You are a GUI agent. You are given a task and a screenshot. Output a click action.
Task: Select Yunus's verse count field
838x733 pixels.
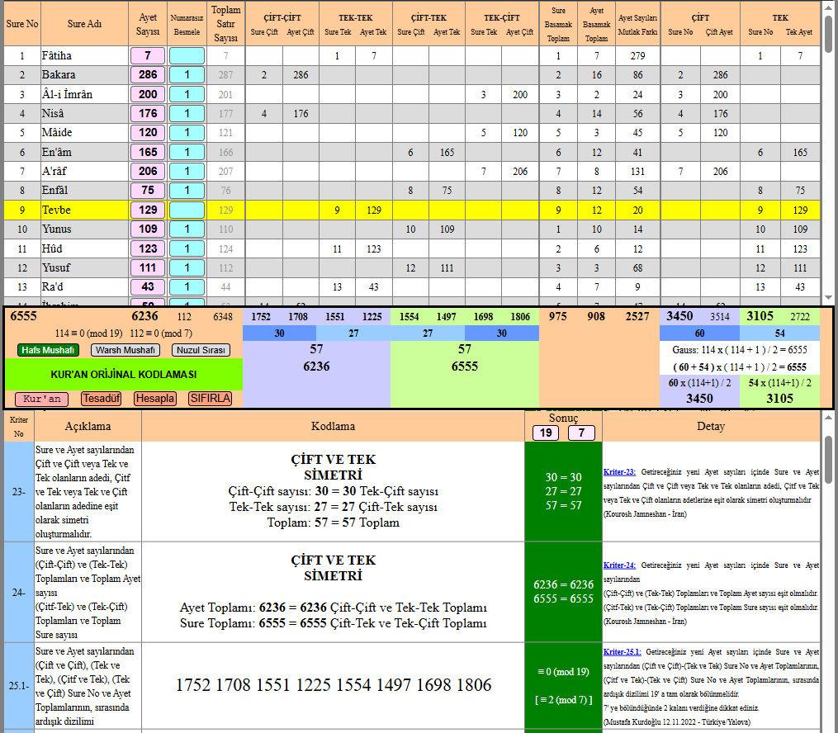[x=148, y=229]
